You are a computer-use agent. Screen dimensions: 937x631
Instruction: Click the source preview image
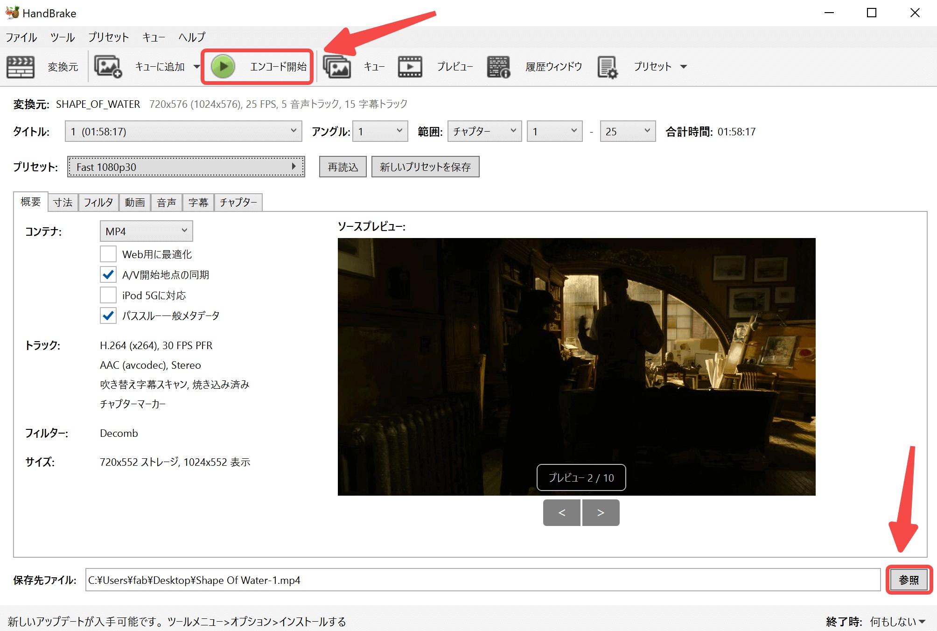click(576, 366)
